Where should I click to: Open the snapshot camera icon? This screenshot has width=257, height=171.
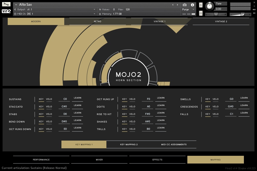[x=184, y=5]
